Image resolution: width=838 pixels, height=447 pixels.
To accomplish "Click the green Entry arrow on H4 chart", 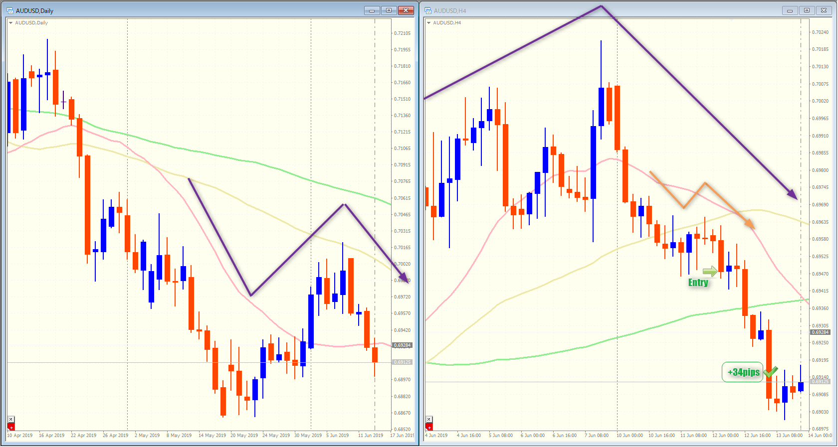I will 710,272.
